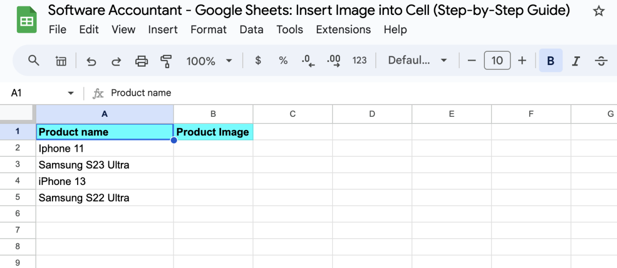
Task: Open the Edit menu
Action: pos(89,30)
